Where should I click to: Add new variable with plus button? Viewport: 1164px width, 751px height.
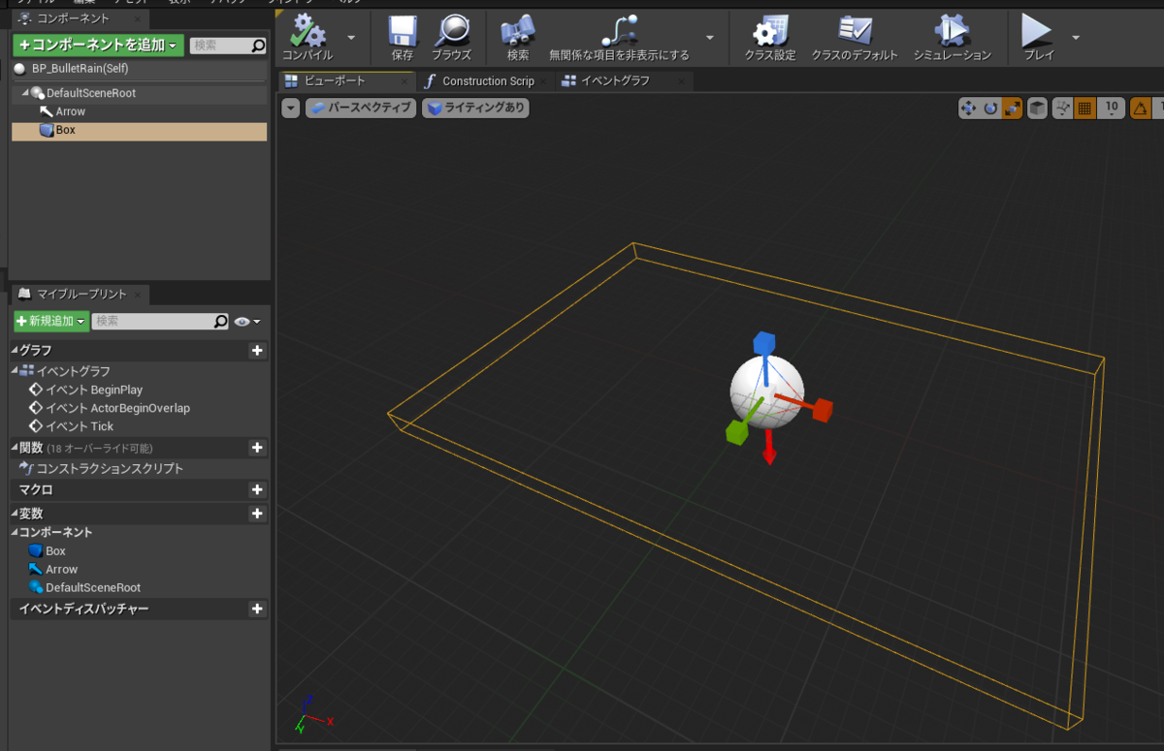(x=257, y=514)
